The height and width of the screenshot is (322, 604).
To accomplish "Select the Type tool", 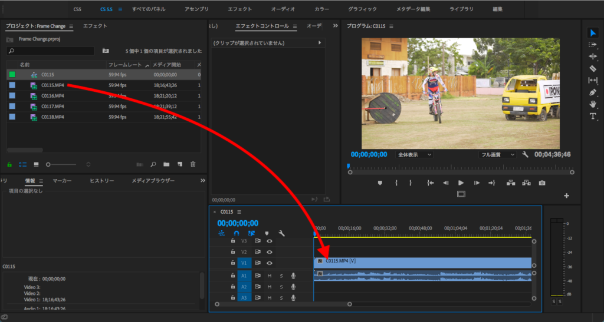I will 593,117.
